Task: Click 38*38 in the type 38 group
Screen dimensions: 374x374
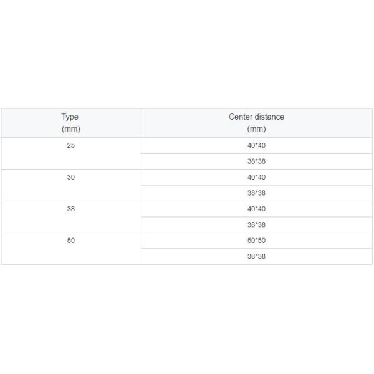Action: click(x=256, y=225)
